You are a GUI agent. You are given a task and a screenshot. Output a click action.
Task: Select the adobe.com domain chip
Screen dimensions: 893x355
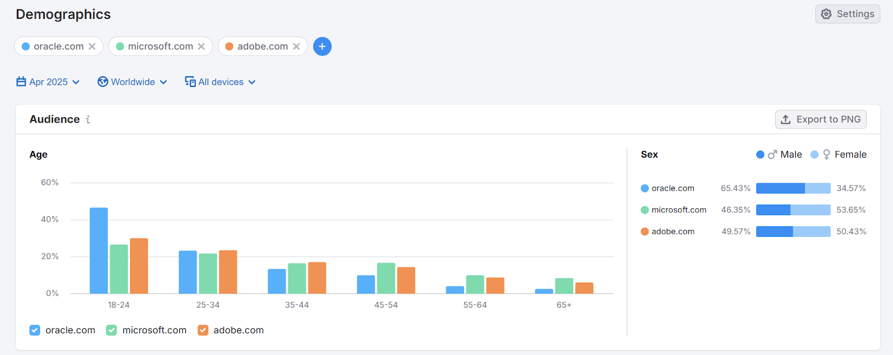point(262,46)
